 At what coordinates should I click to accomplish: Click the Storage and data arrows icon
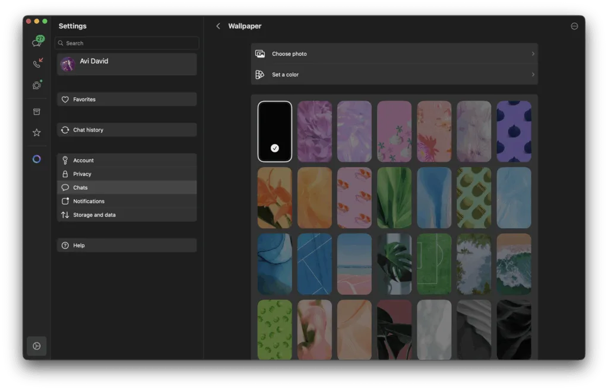coord(65,215)
